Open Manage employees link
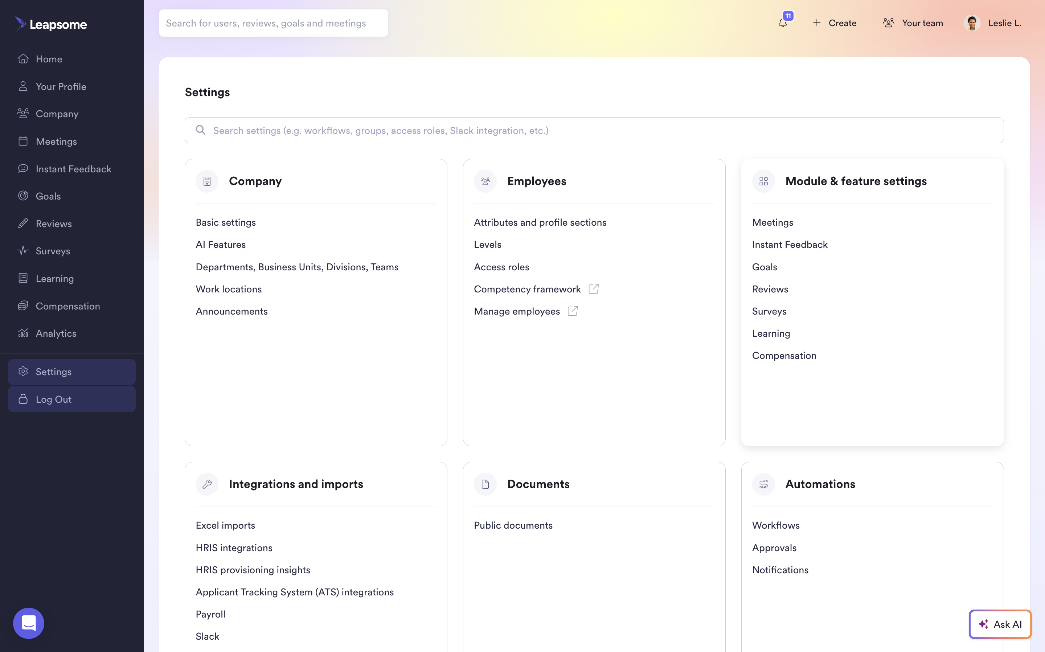The width and height of the screenshot is (1045, 652). tap(517, 311)
